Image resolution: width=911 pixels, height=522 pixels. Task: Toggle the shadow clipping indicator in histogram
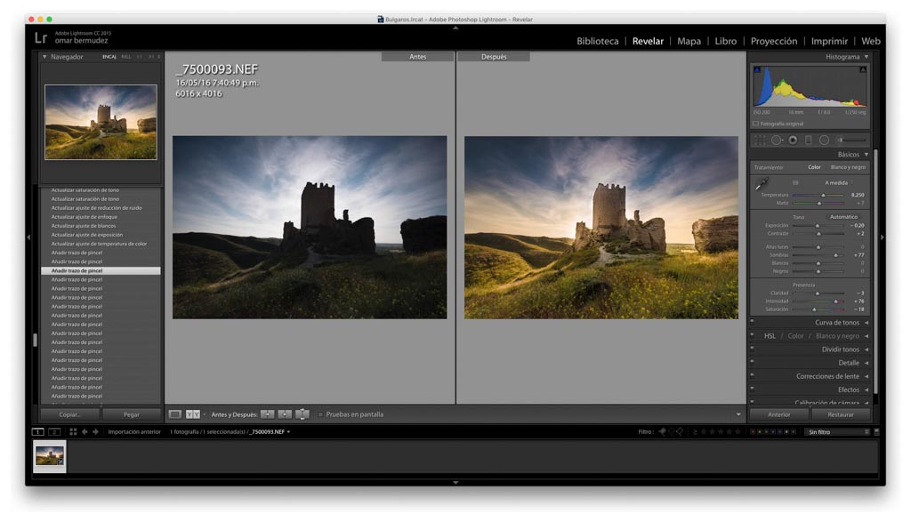(757, 69)
